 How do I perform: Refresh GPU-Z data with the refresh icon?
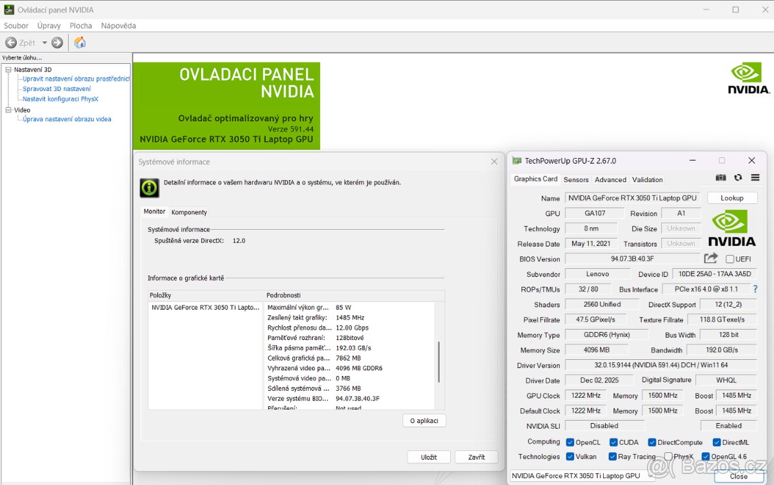point(738,178)
